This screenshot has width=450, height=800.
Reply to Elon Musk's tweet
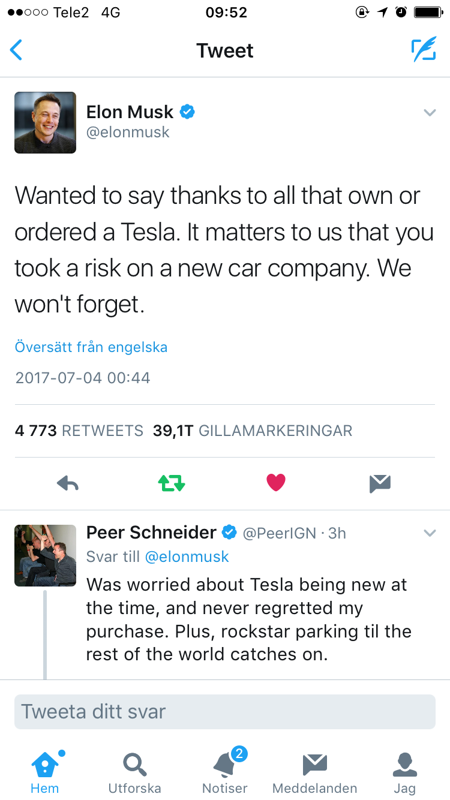(68, 483)
